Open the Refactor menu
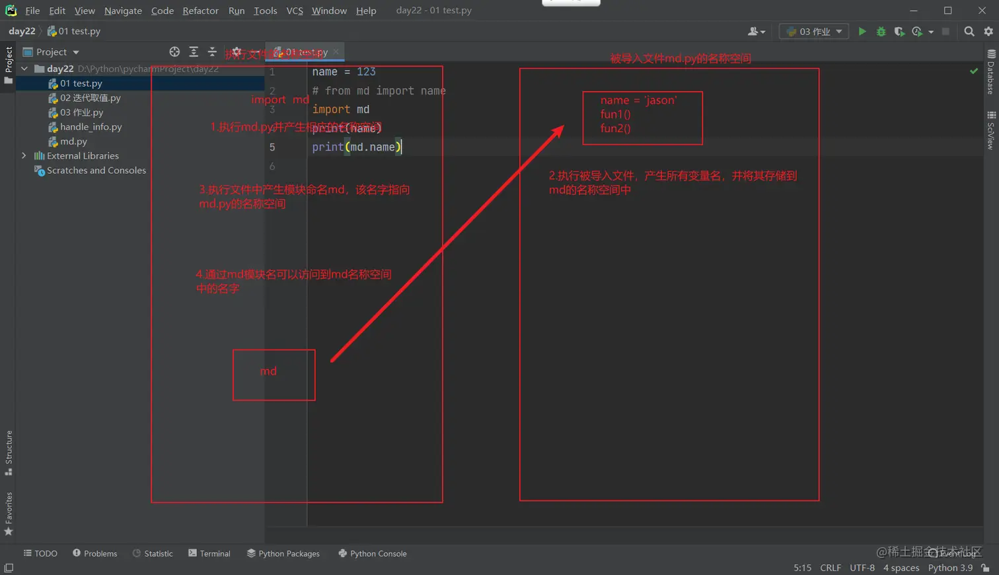The image size is (999, 575). tap(200, 11)
